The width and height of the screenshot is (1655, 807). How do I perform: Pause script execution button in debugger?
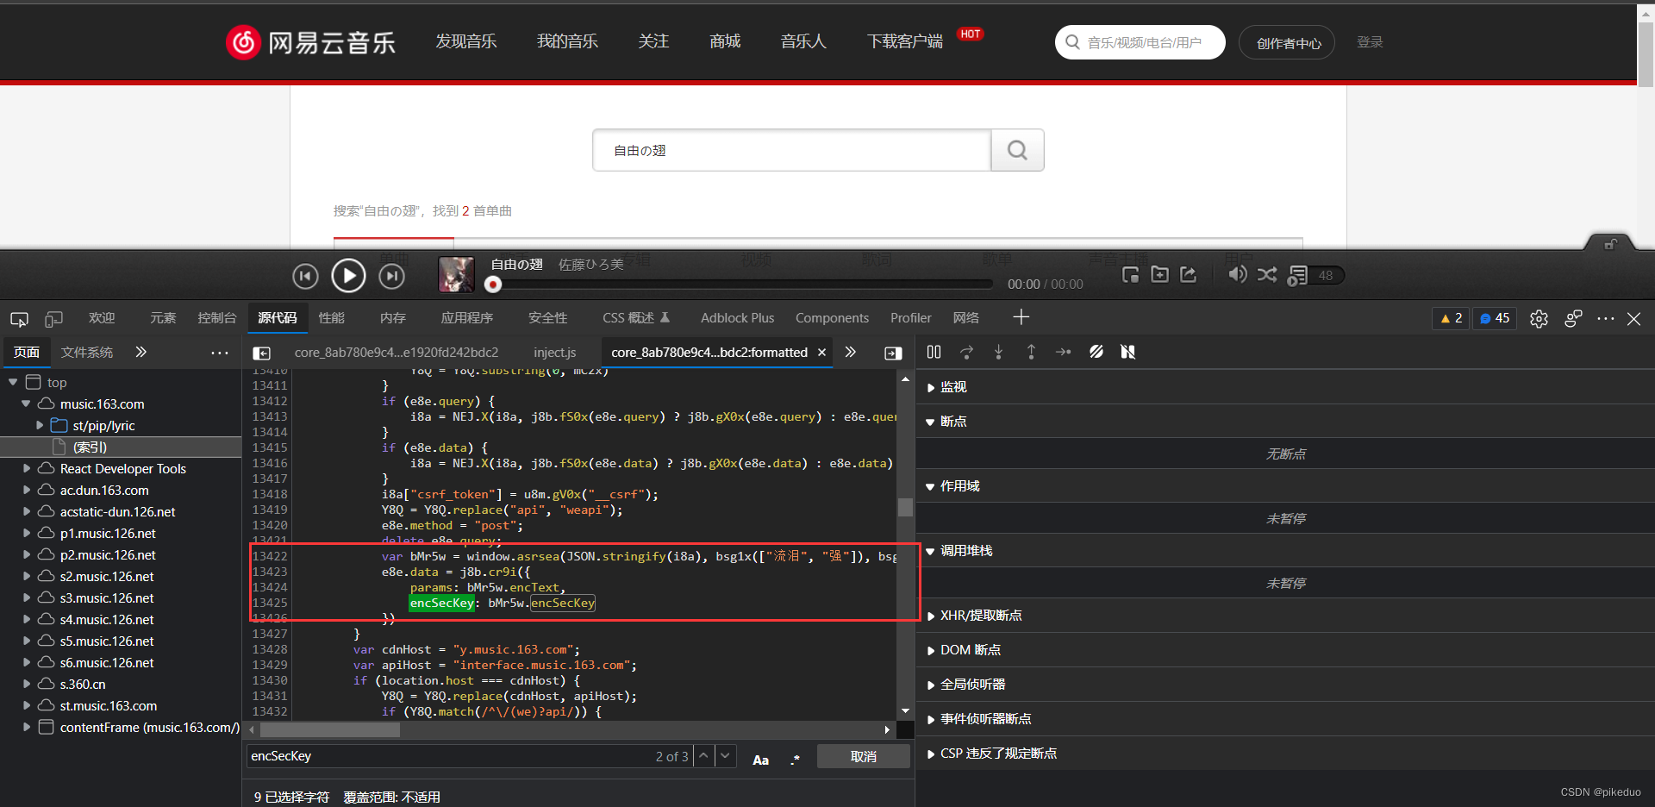[x=934, y=352]
